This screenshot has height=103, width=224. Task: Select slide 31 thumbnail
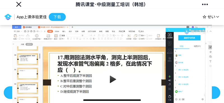[x=27, y=74]
